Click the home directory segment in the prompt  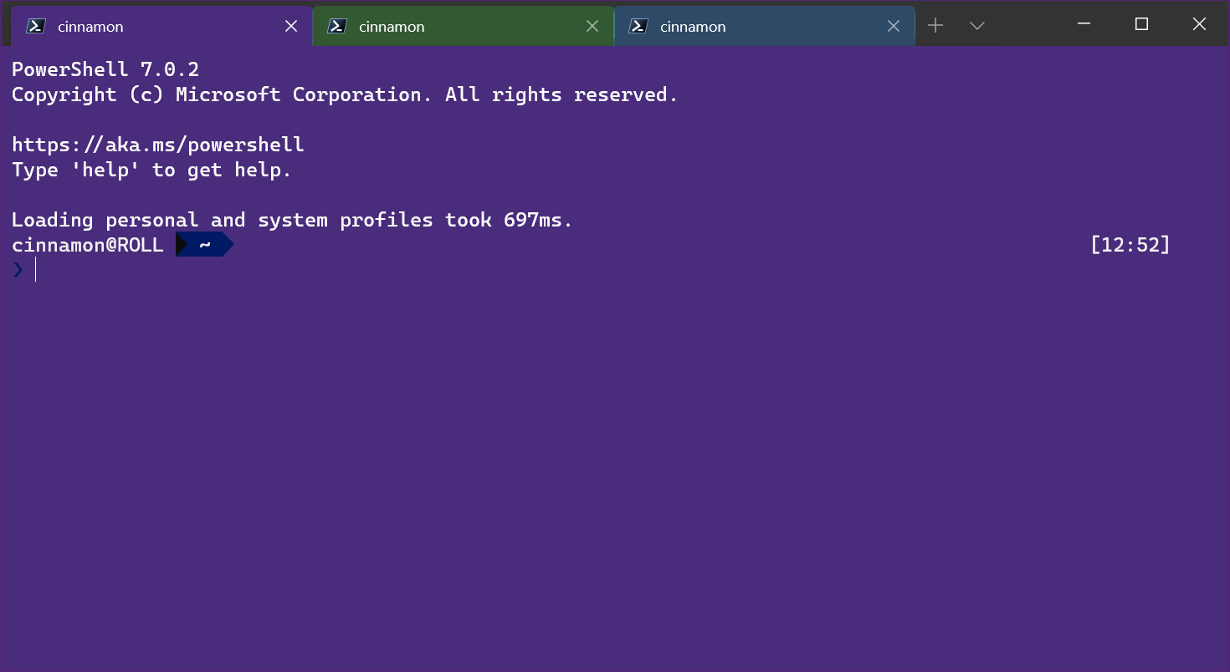coord(203,244)
